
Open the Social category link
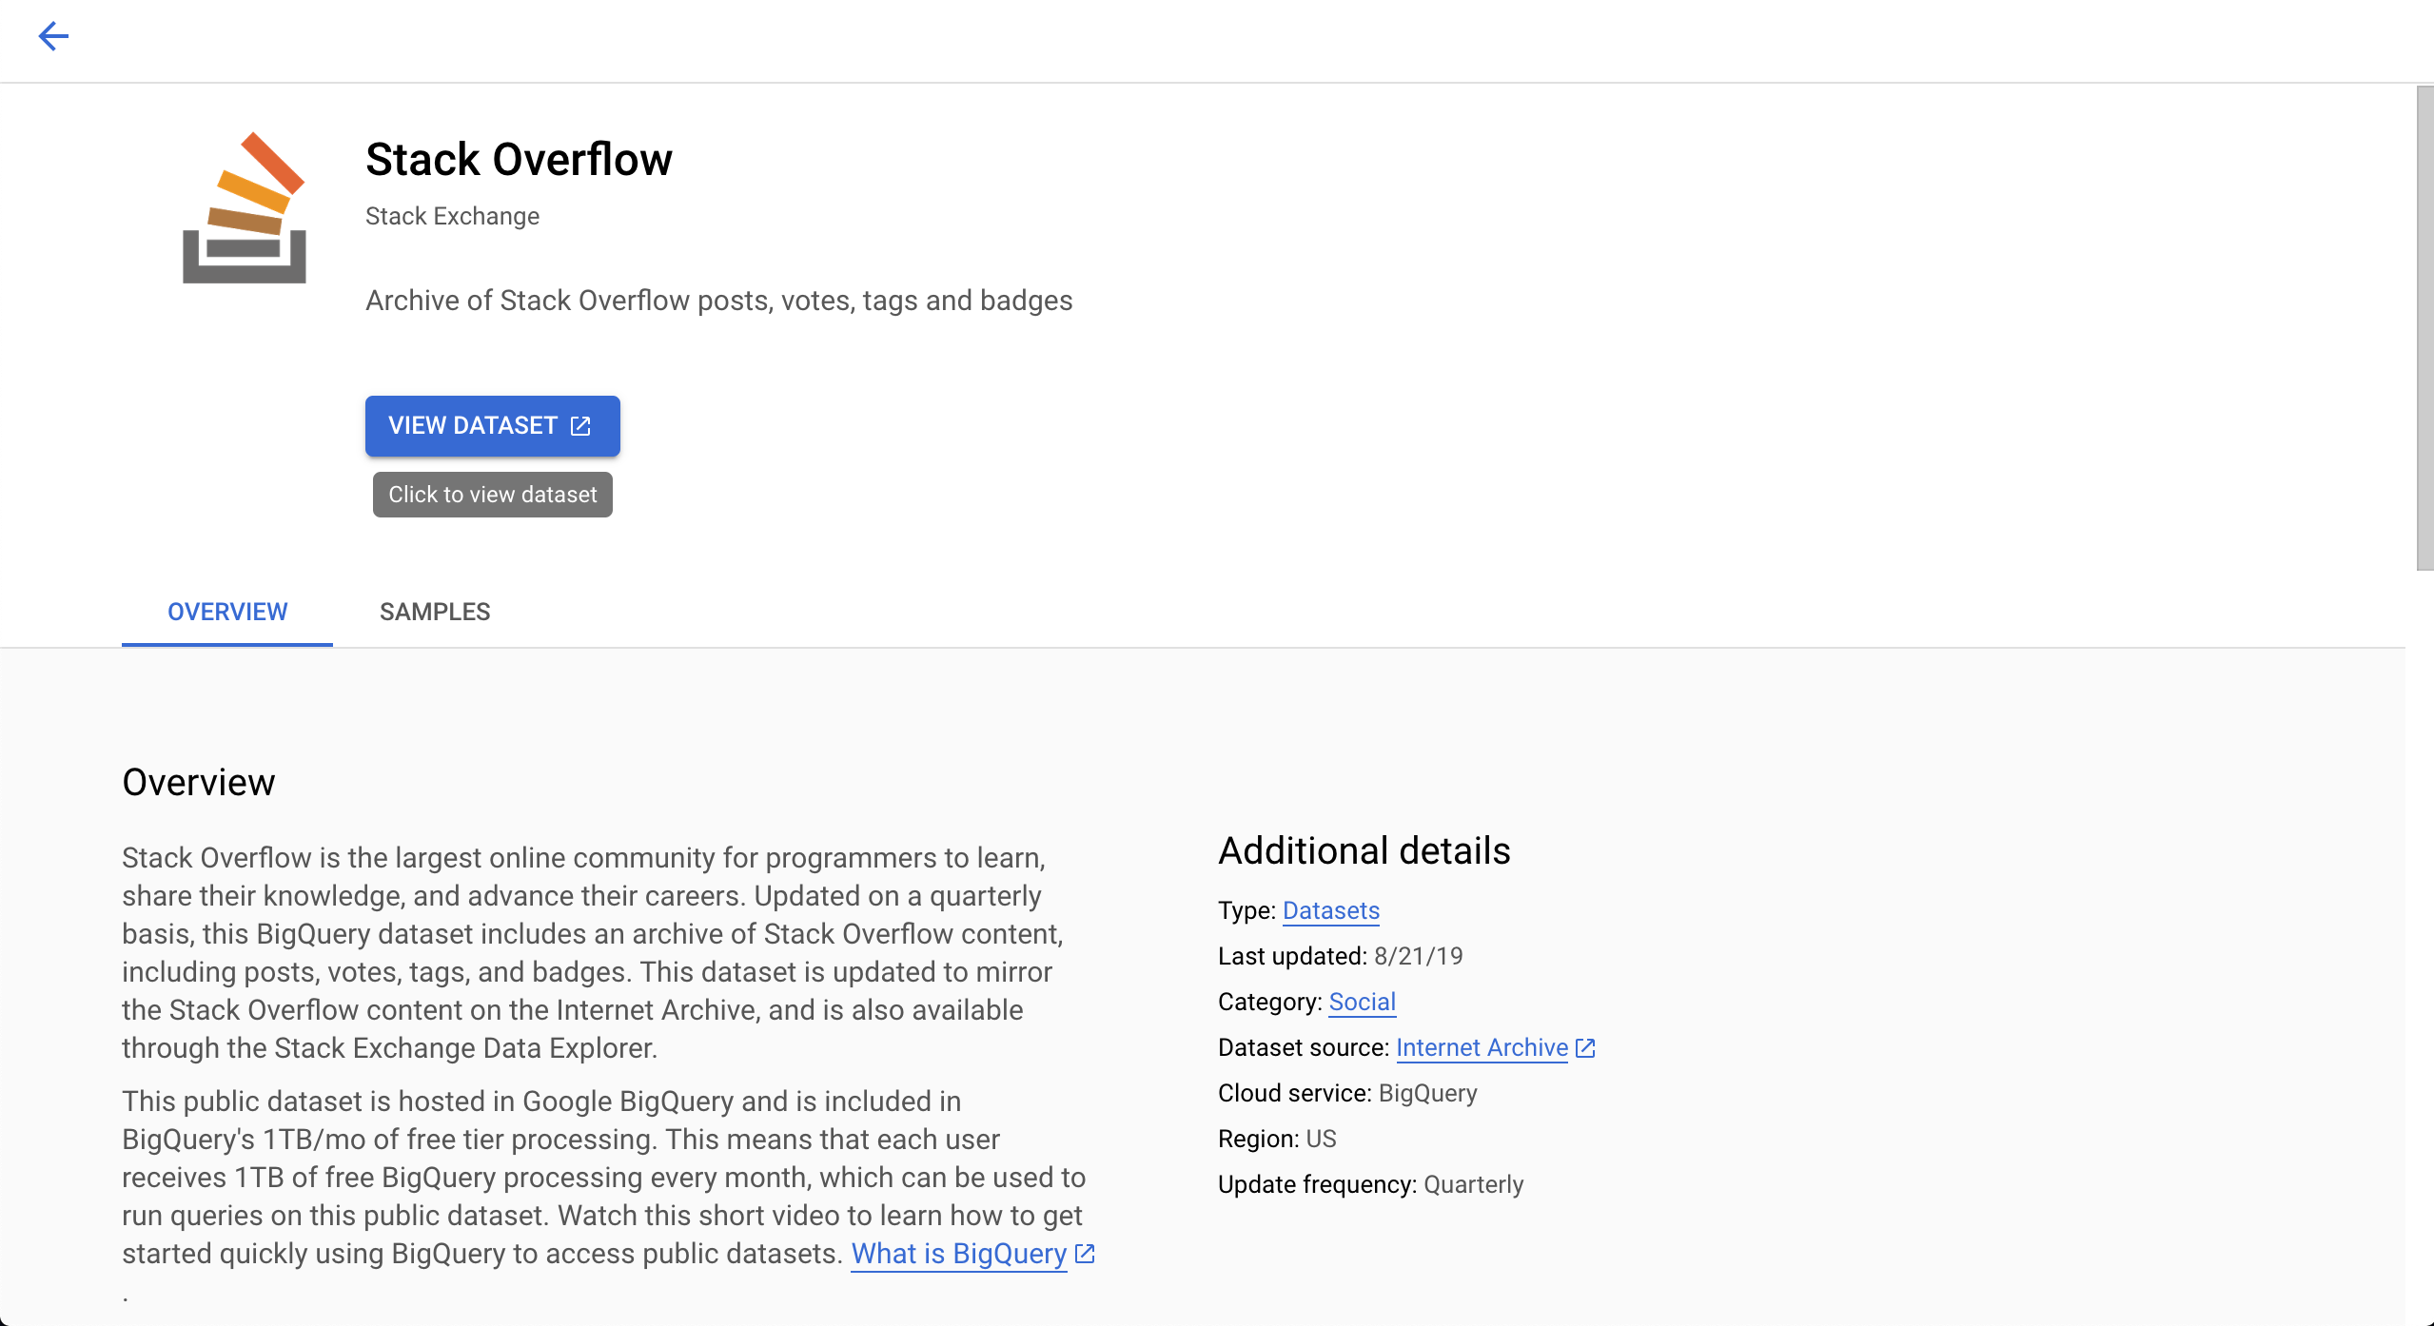(1362, 1002)
